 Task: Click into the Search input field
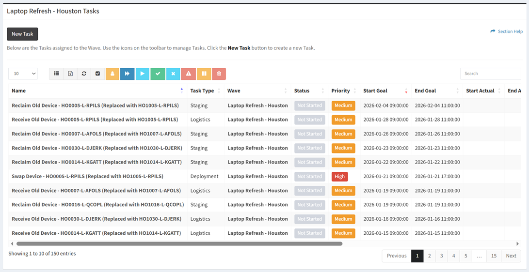pos(490,74)
